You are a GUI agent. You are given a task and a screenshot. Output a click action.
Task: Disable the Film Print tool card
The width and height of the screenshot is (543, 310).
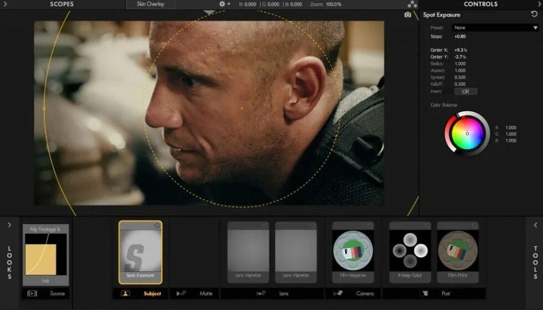475,226
